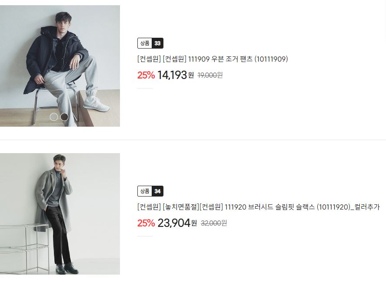Click first [컨셉원] brand tag of product 33
The image size is (386, 282).
(x=149, y=59)
